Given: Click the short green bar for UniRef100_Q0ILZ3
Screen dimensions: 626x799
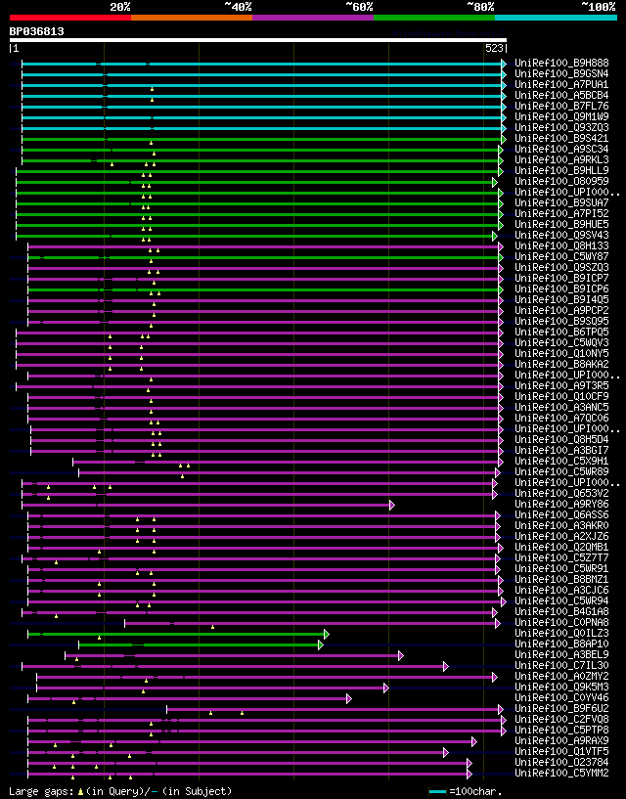Looking at the screenshot, I should point(176,634).
